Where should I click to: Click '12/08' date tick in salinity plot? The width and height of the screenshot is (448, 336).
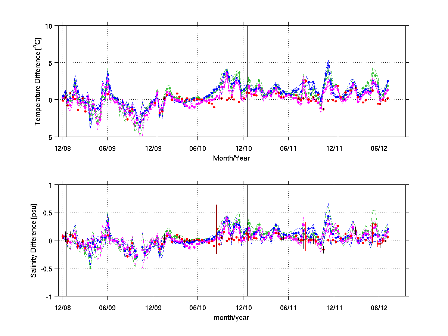point(62,308)
